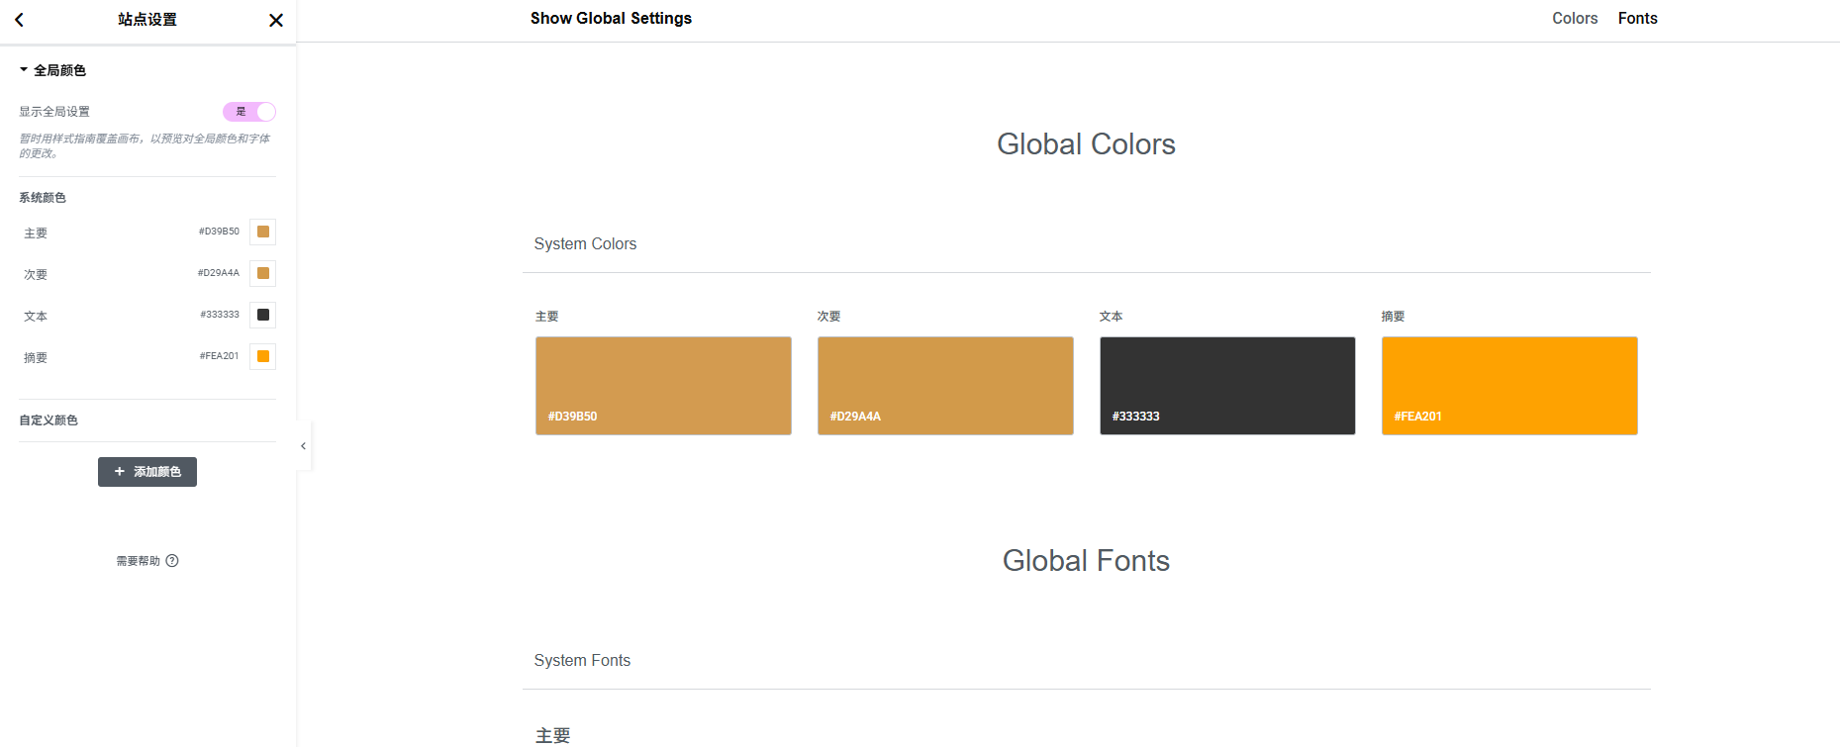The height and width of the screenshot is (747, 1840).
Task: Open the 主要 color swatch picker
Action: [263, 232]
